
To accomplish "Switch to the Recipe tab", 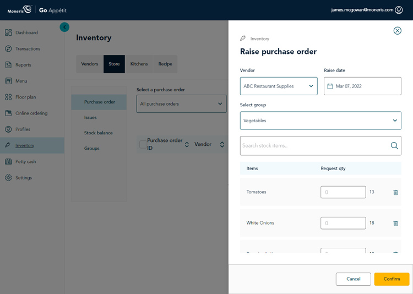I will [x=165, y=64].
